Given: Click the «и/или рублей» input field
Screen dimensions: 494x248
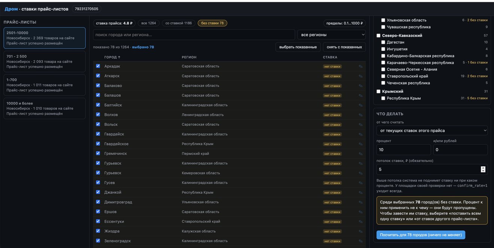Looking at the screenshot, I should tap(460, 150).
